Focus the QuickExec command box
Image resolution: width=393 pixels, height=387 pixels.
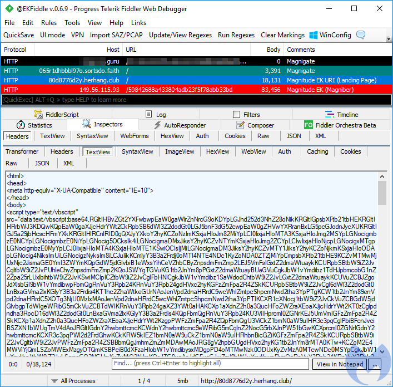pyautogui.click(x=197, y=100)
